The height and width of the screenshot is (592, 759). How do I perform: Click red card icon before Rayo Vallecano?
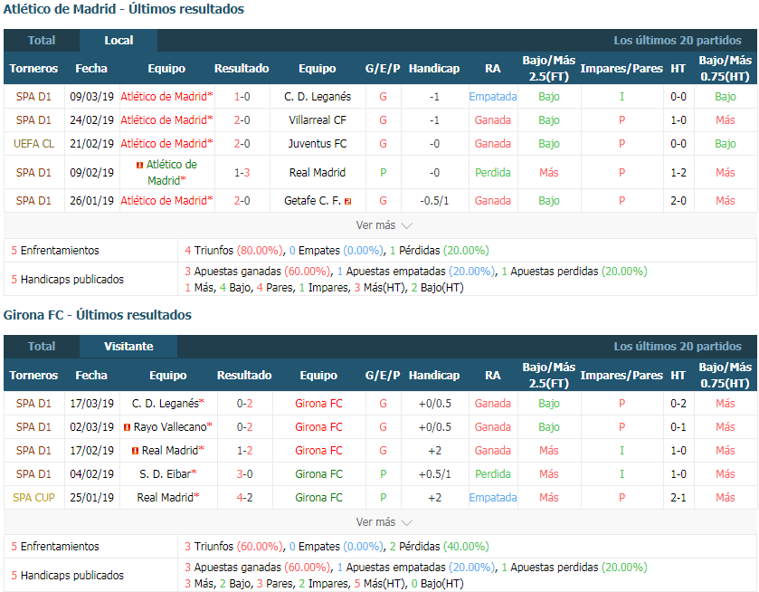click(128, 427)
